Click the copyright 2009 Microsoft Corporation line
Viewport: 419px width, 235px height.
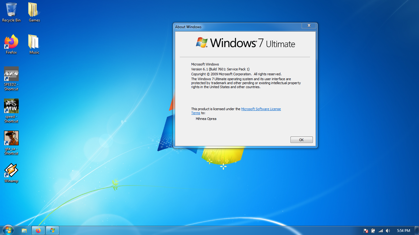click(236, 74)
